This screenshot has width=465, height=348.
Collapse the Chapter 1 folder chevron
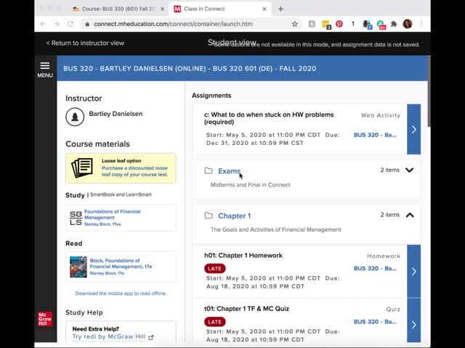coord(409,215)
